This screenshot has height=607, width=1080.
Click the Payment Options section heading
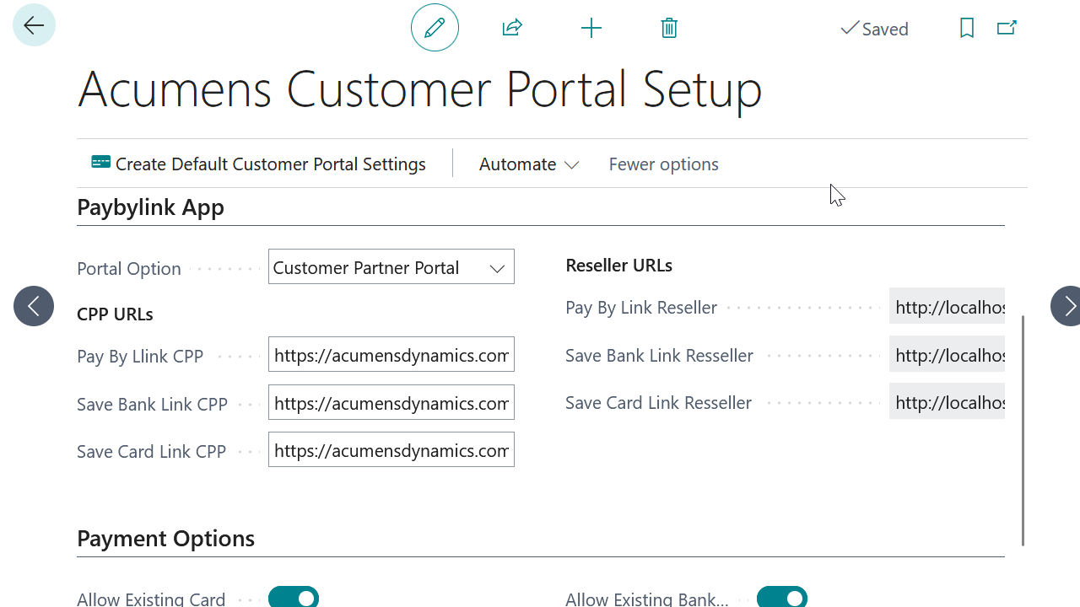coord(165,538)
